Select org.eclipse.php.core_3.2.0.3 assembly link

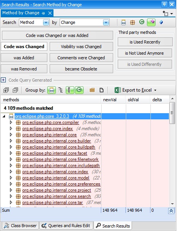tap(42, 116)
